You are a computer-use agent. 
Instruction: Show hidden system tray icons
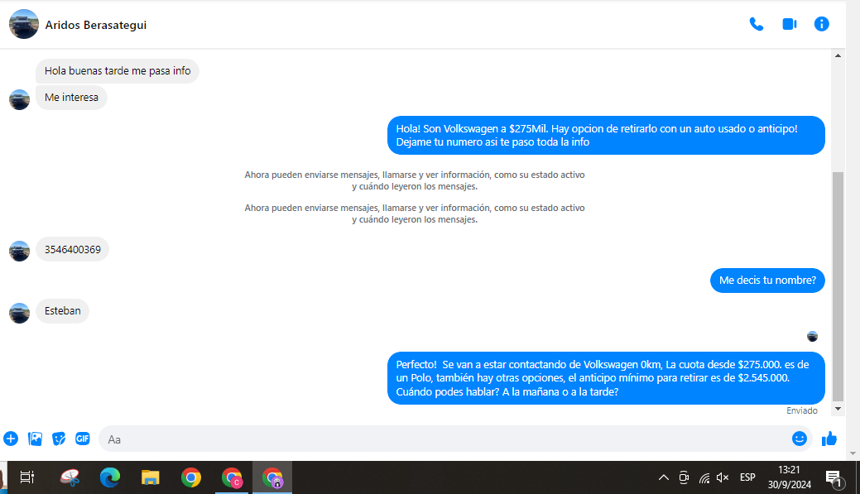point(664,477)
